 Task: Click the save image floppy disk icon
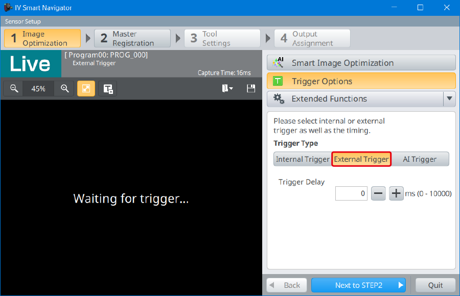(x=250, y=88)
